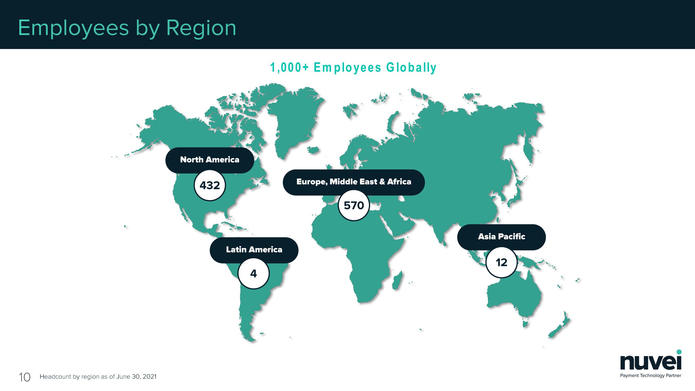This screenshot has height=391, width=695.
Task: Click the Asia Pacific region label
Action: coord(502,237)
